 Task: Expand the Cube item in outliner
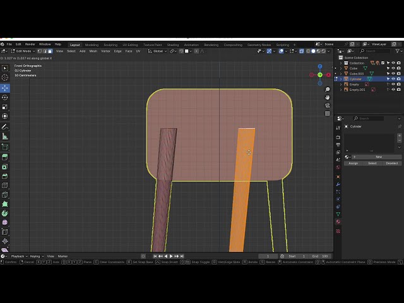click(x=341, y=68)
